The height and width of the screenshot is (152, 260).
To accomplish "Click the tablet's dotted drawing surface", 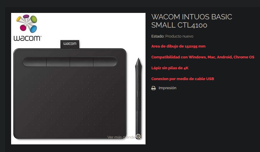I will [70, 103].
